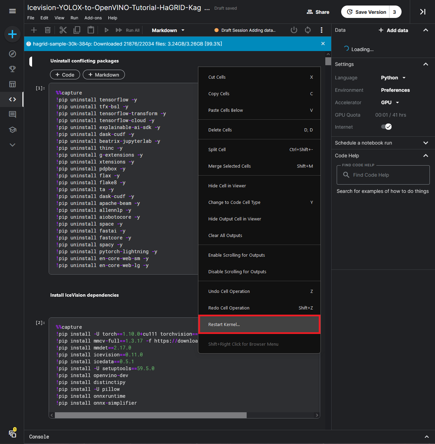
Task: Toggle the Internet switch off
Action: click(386, 127)
